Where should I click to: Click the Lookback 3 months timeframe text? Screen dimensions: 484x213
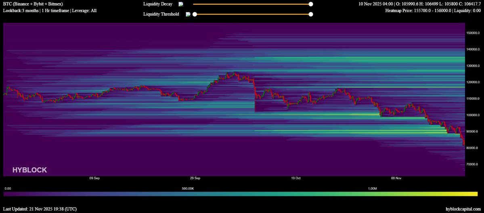click(50, 10)
